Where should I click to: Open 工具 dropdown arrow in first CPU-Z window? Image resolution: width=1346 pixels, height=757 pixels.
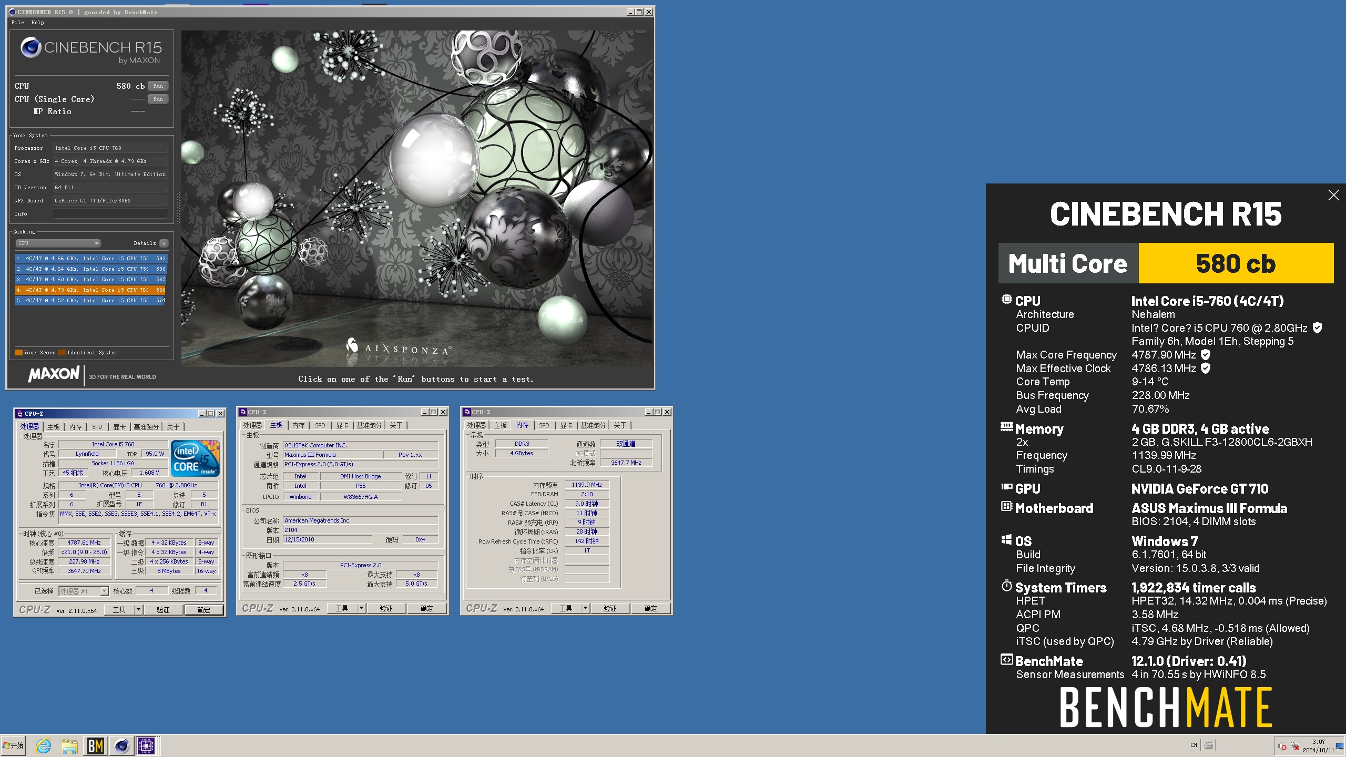pos(138,610)
